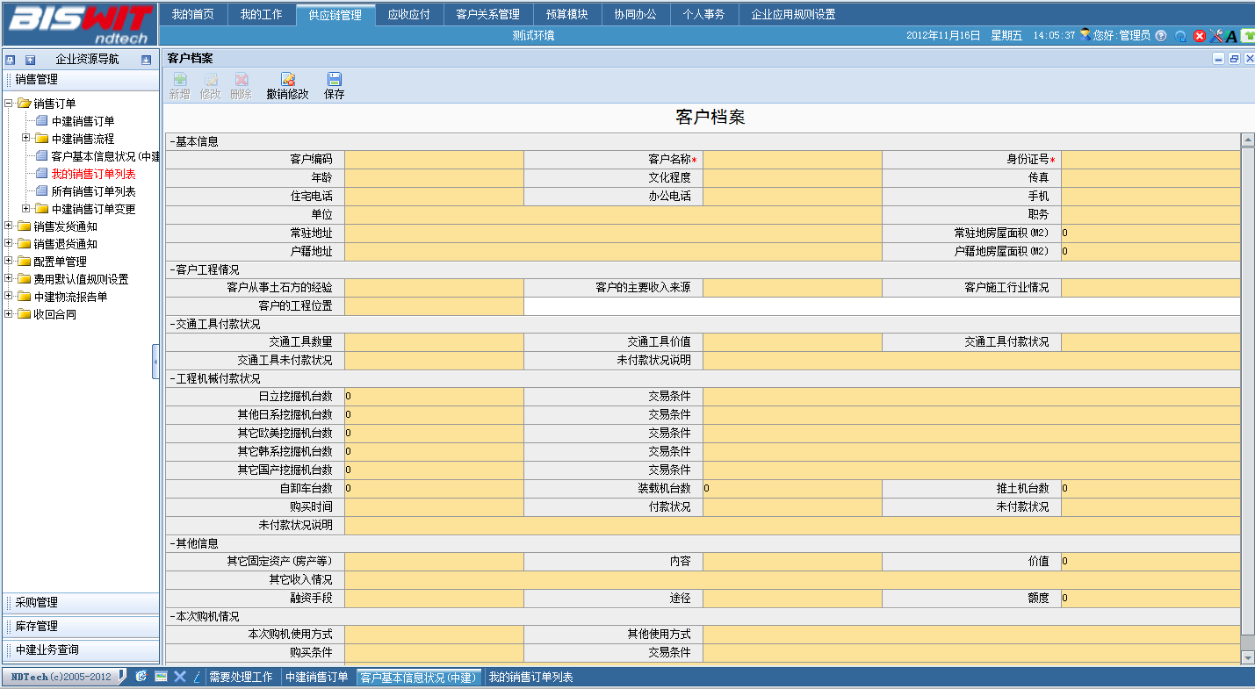Viewport: 1255px width, 689px height.
Task: Expand the 中建销售流程 folder
Action: 26,139
